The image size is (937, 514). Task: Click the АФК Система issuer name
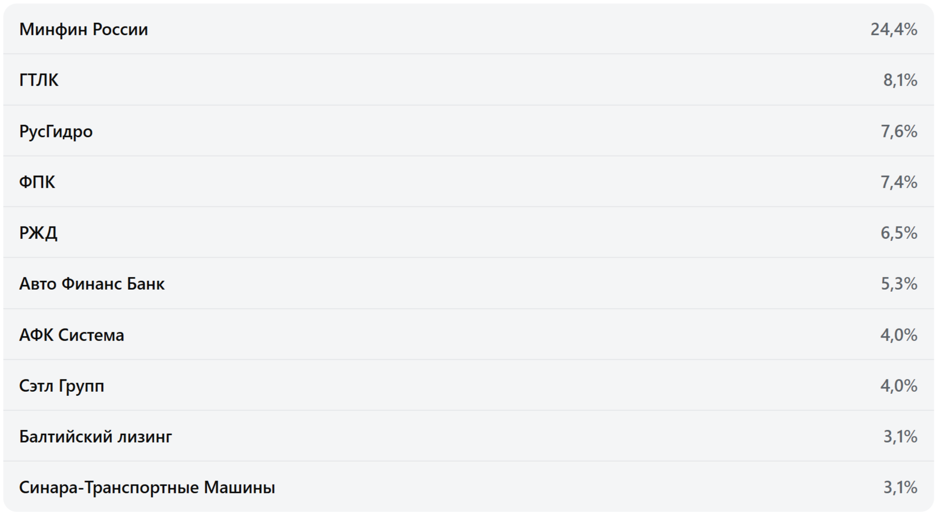point(72,335)
